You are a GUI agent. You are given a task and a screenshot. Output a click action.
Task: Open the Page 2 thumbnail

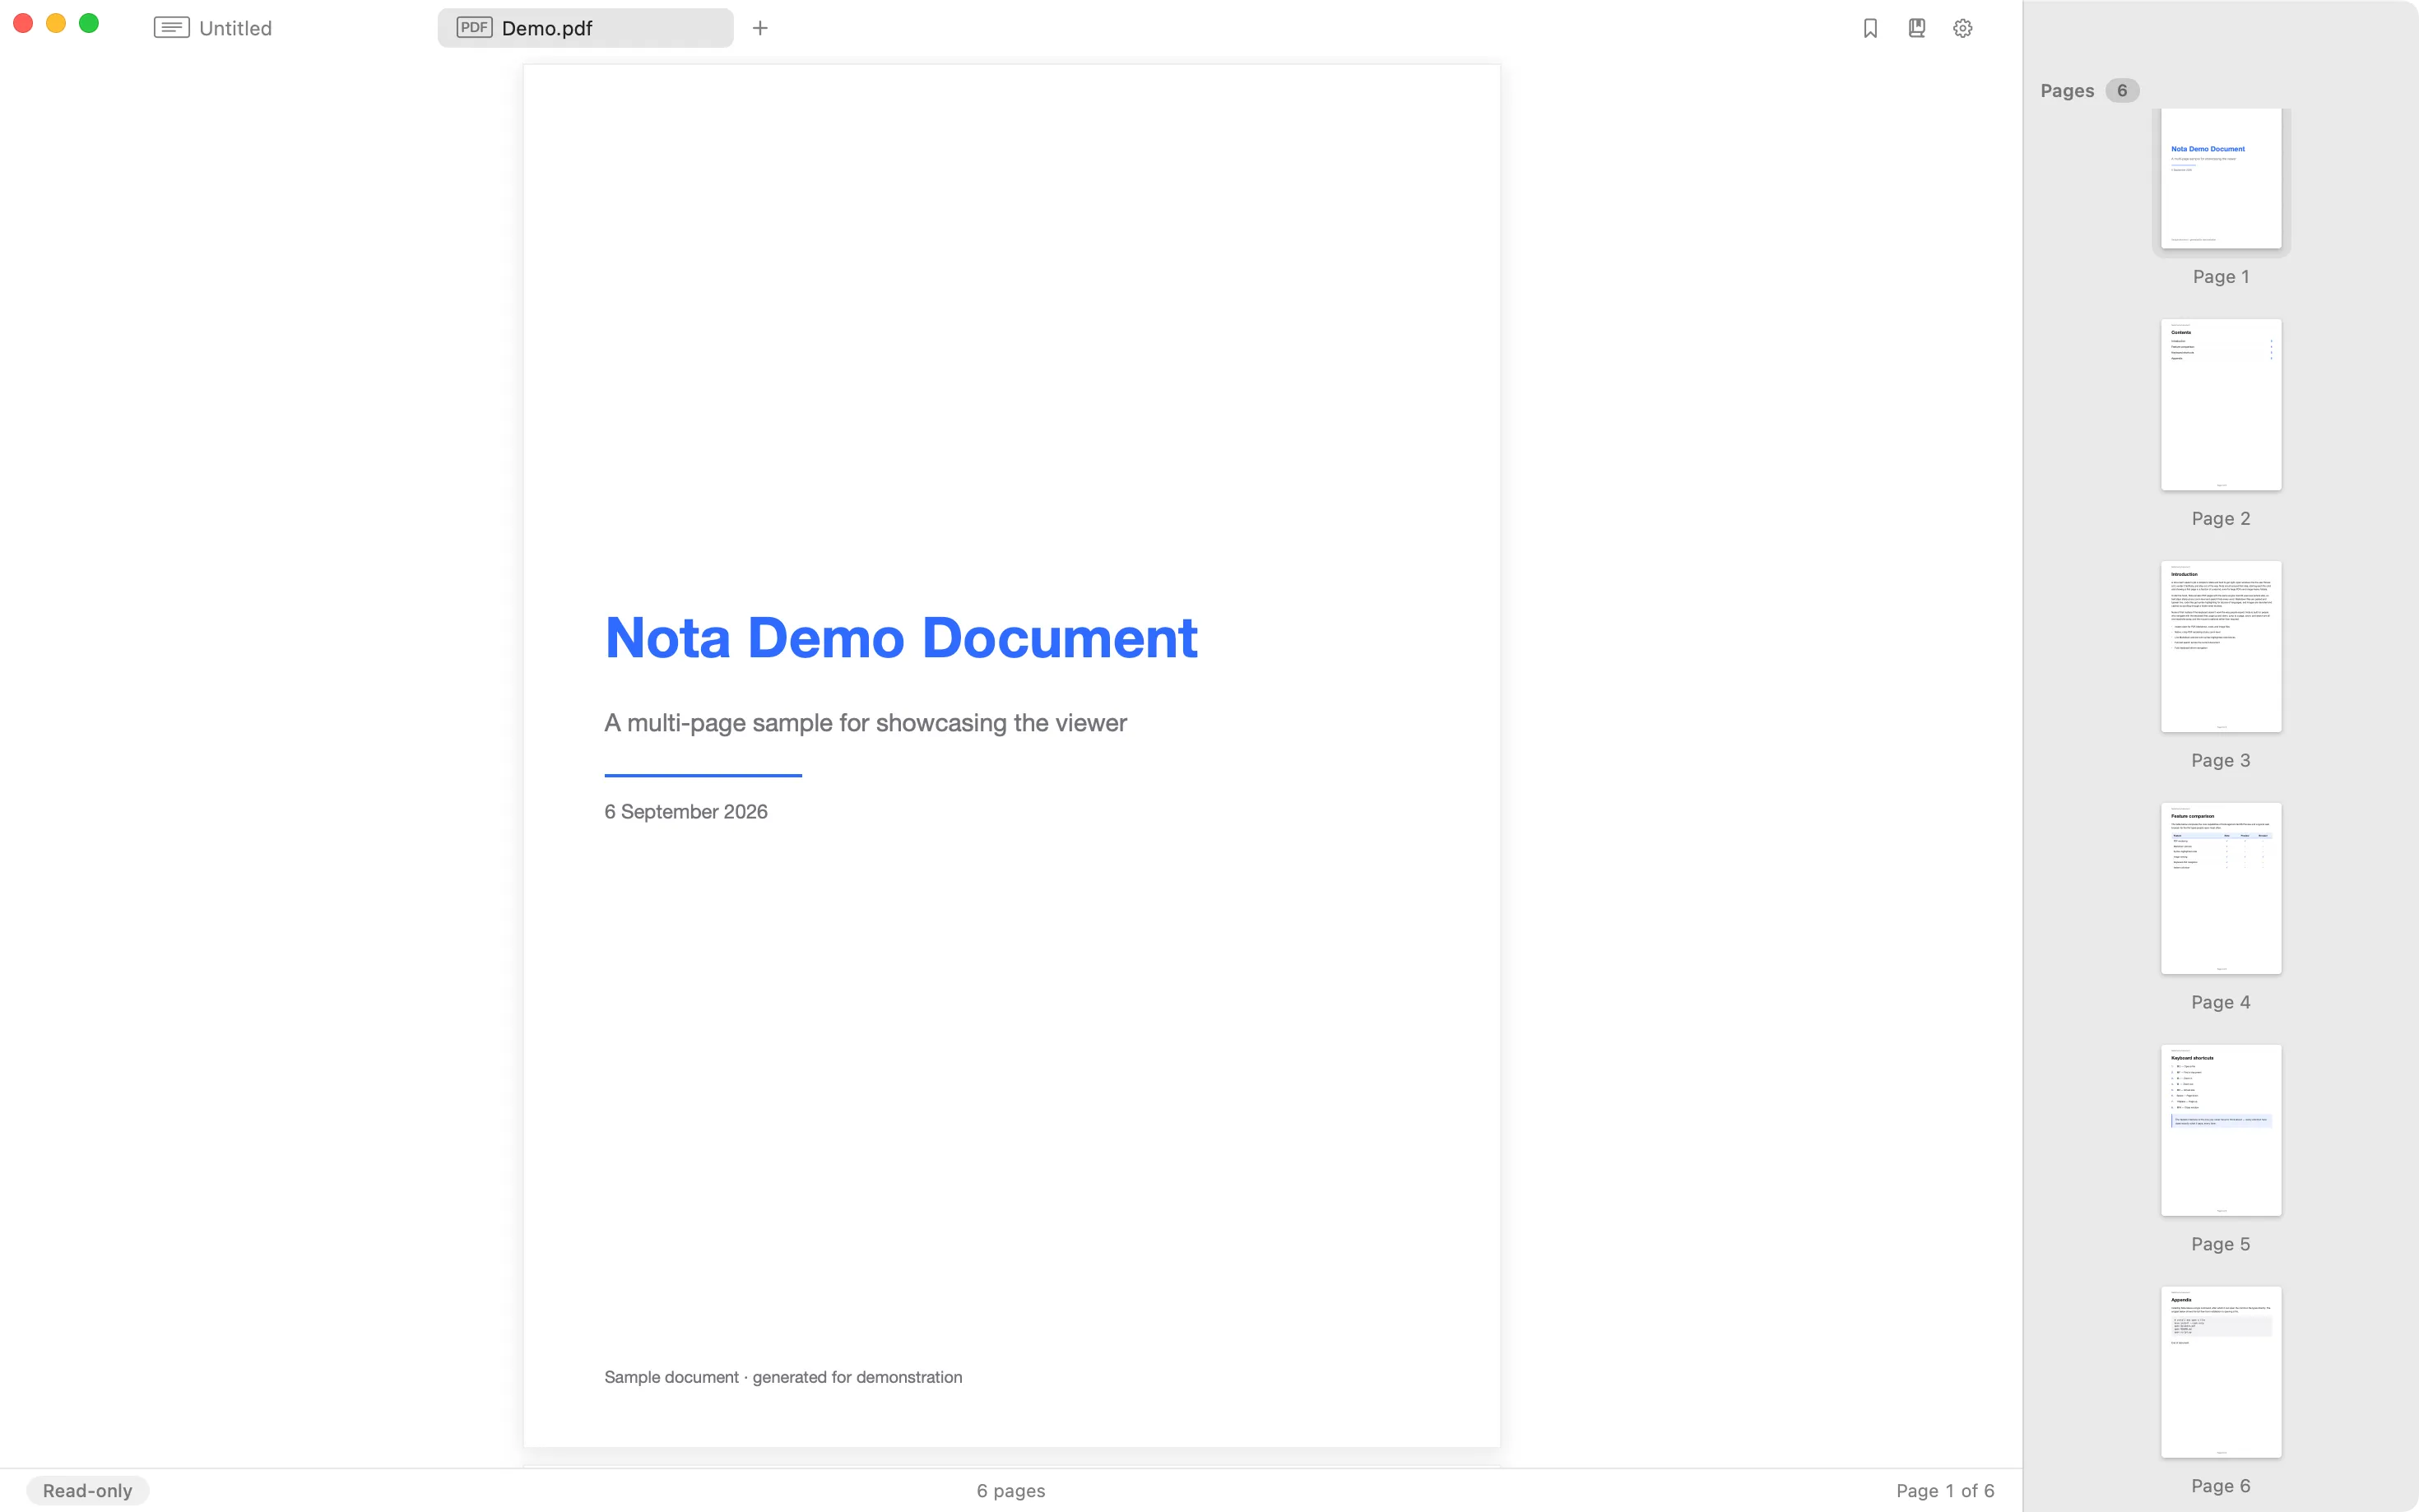point(2220,404)
